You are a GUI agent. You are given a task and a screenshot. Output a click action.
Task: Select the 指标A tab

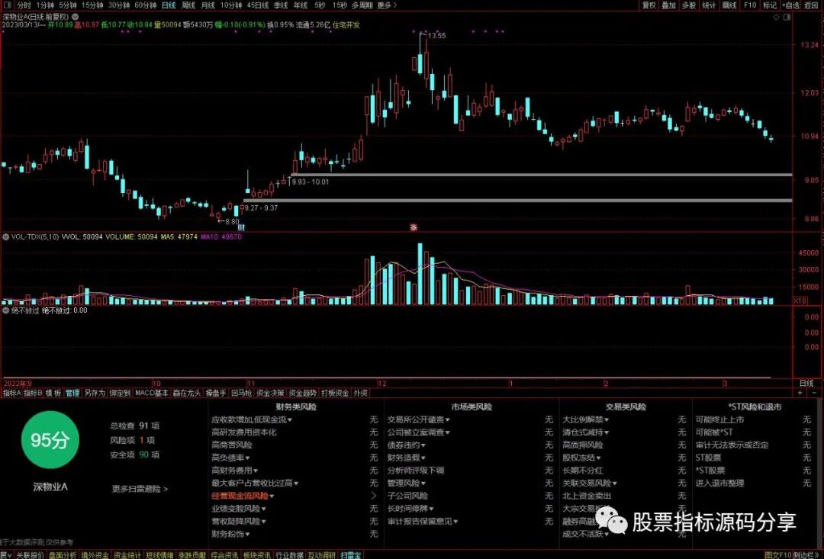[x=11, y=393]
